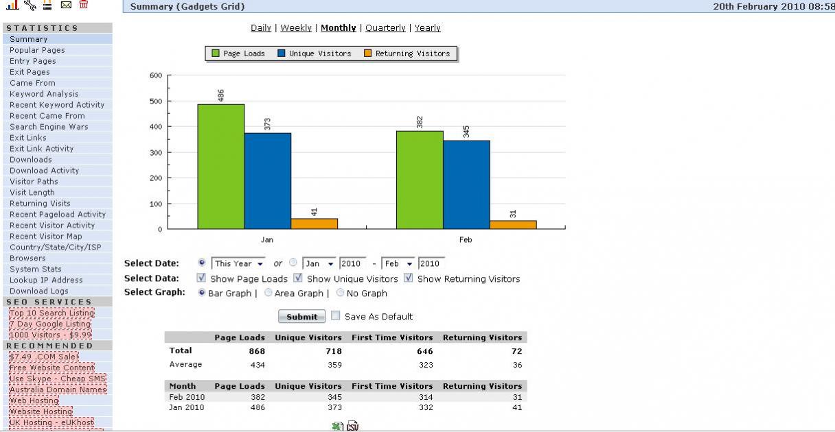Open Entry Pages in sidebar
This screenshot has width=835, height=432.
pyautogui.click(x=58, y=61)
